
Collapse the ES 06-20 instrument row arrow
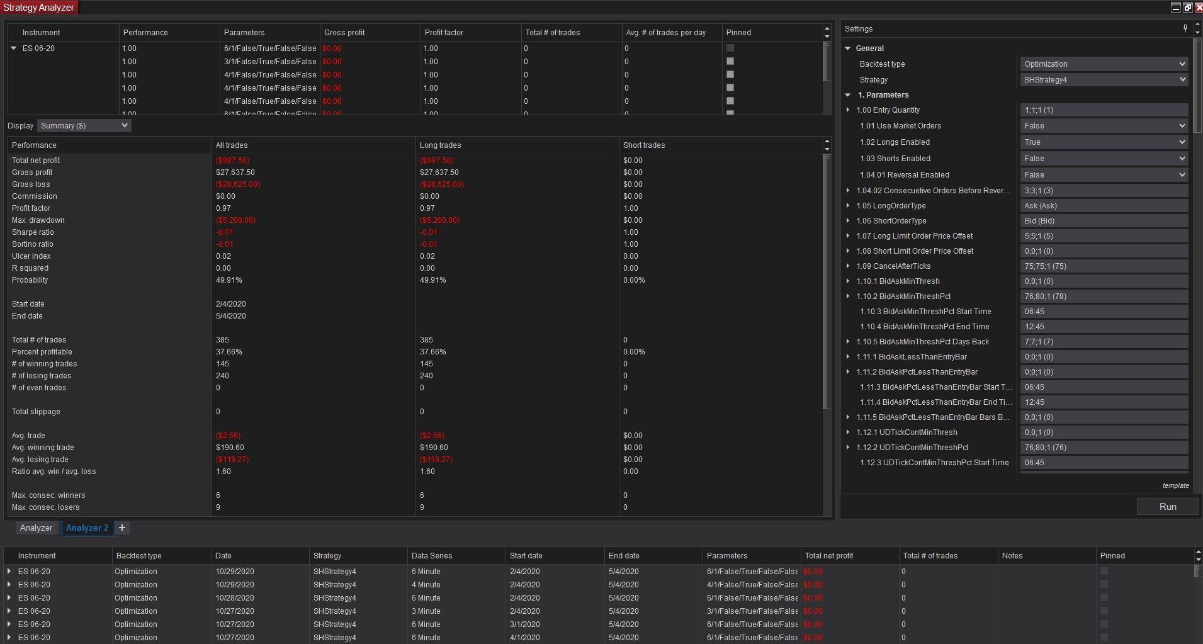point(14,48)
